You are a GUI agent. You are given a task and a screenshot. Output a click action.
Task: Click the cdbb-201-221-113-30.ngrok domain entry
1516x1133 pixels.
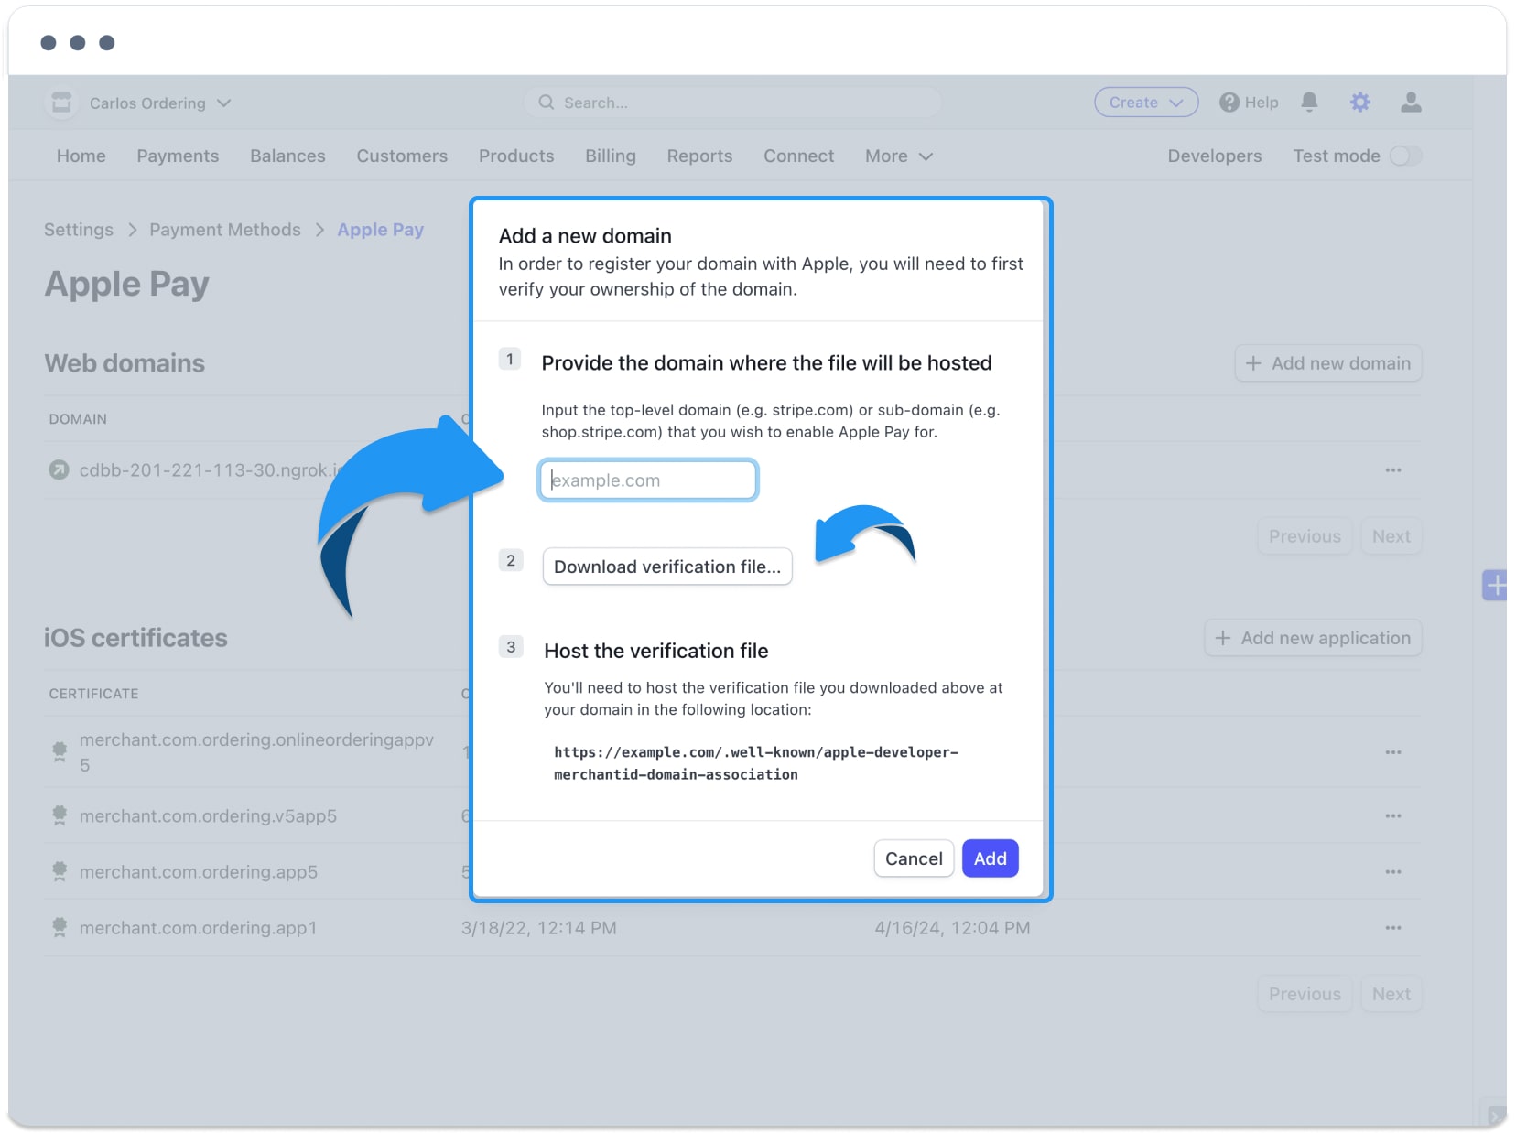(210, 470)
